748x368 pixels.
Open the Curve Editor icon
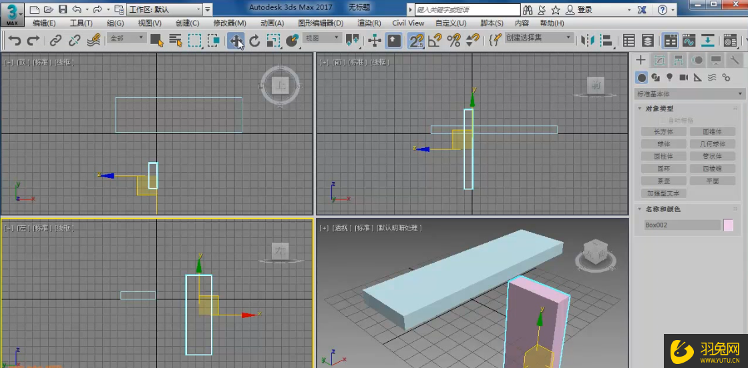pyautogui.click(x=689, y=41)
